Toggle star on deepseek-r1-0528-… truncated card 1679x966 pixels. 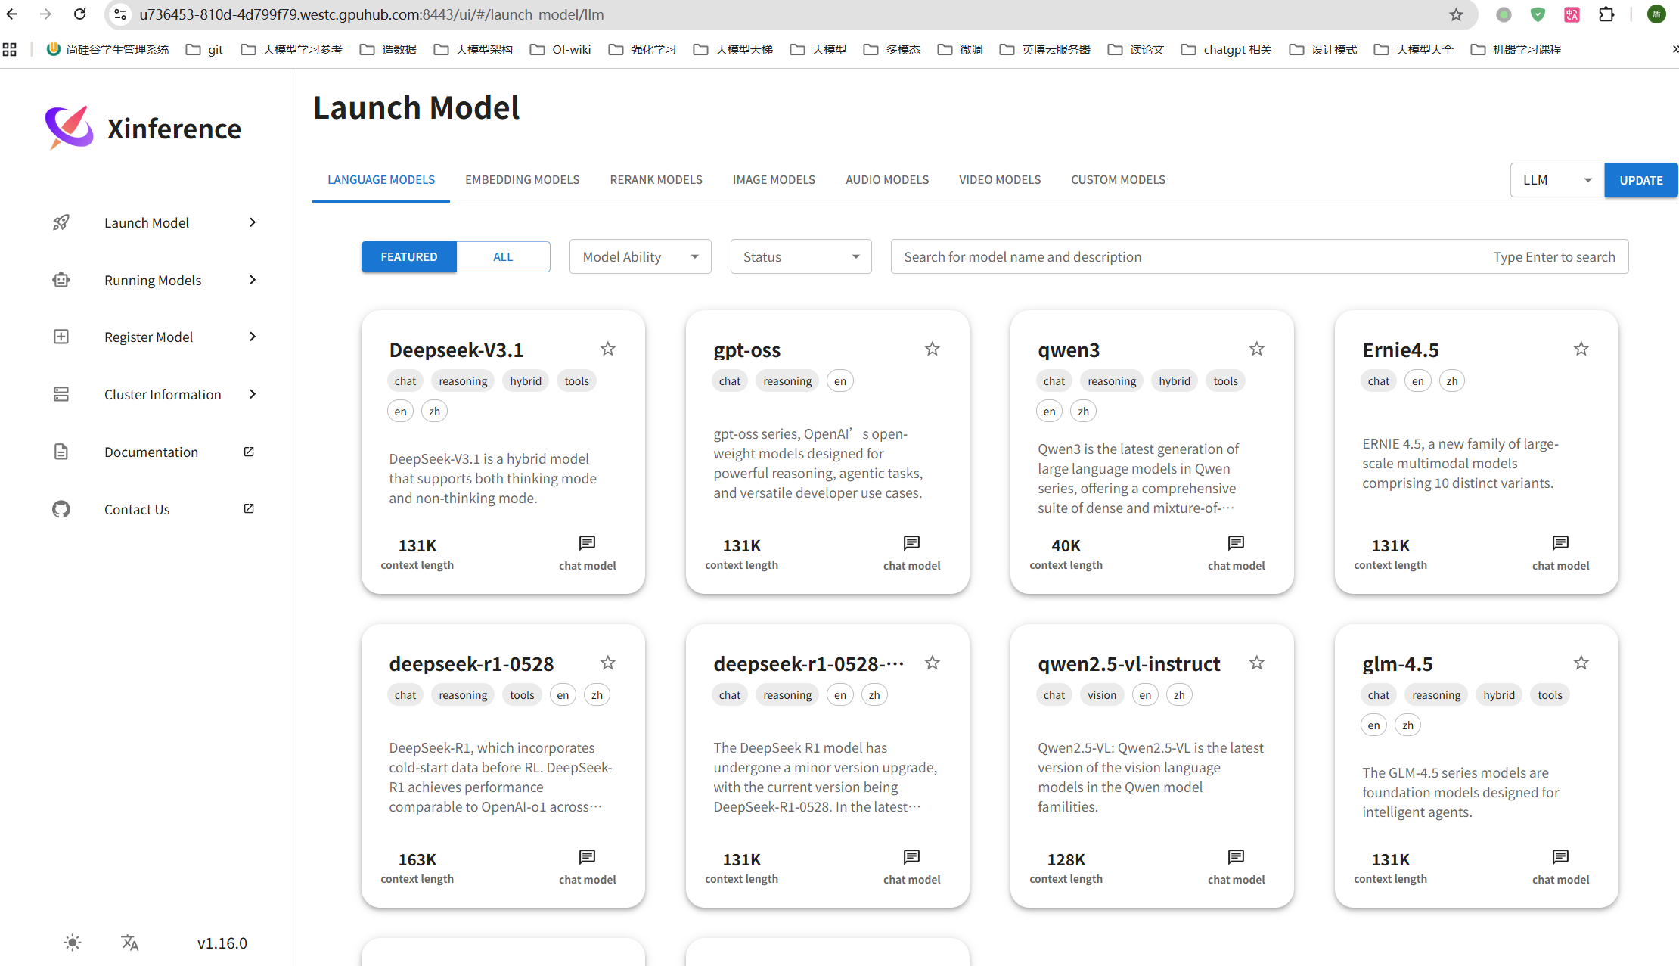coord(932,663)
